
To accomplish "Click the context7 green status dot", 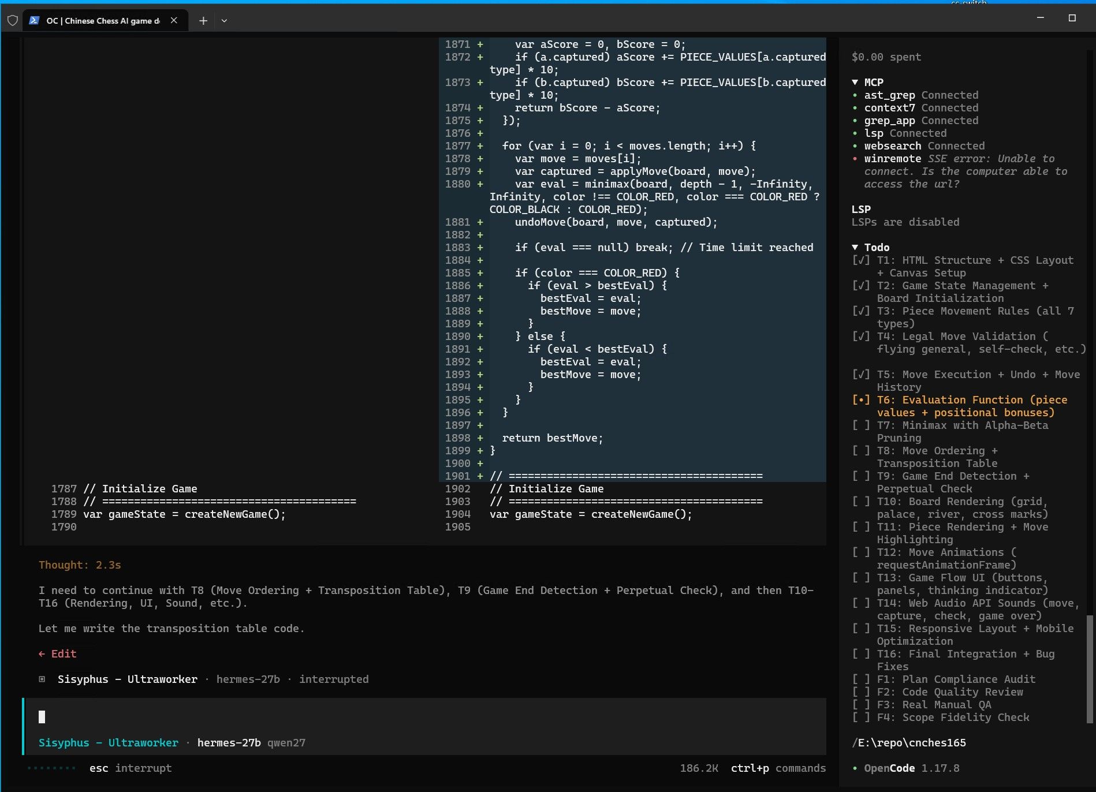I will click(855, 108).
